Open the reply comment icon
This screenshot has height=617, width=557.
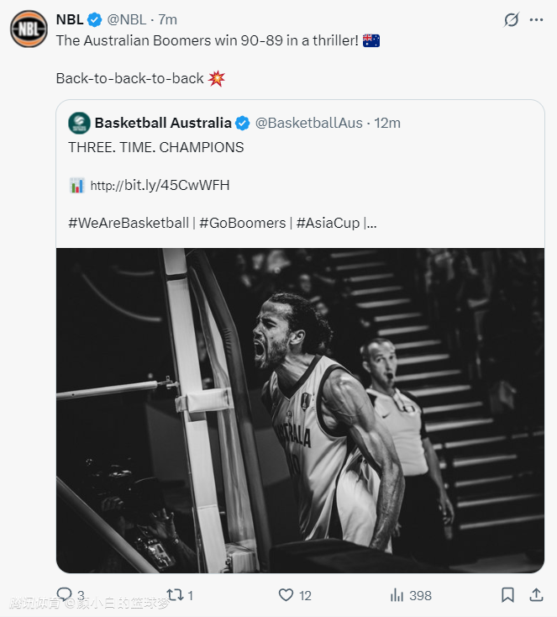click(65, 595)
